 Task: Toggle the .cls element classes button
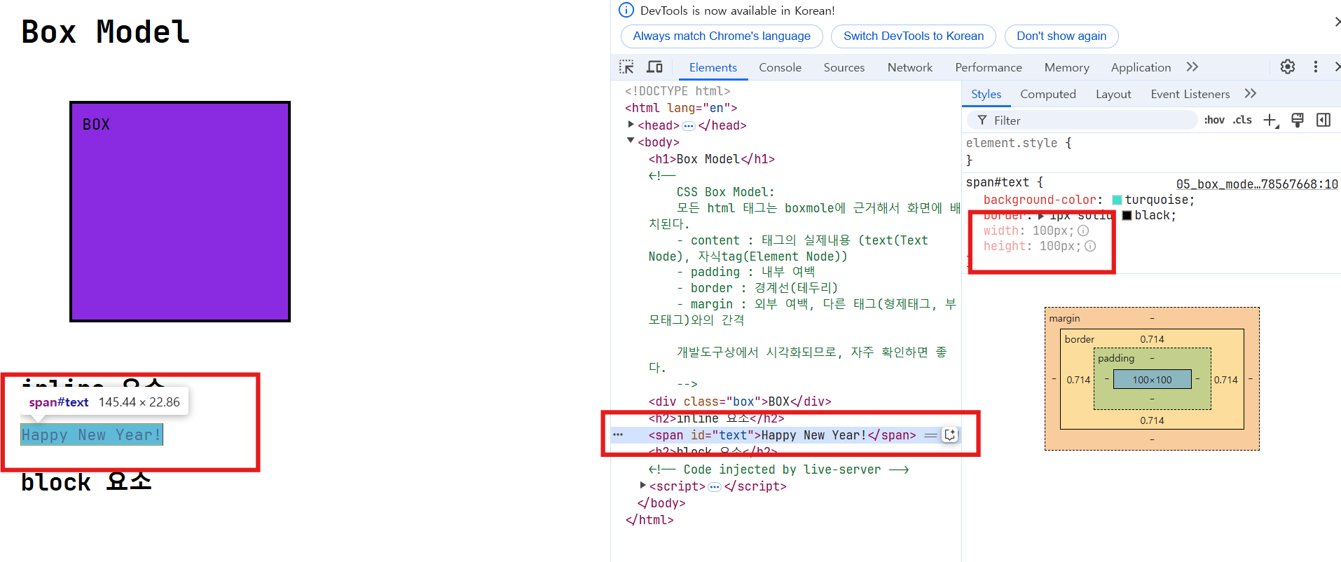(1243, 120)
